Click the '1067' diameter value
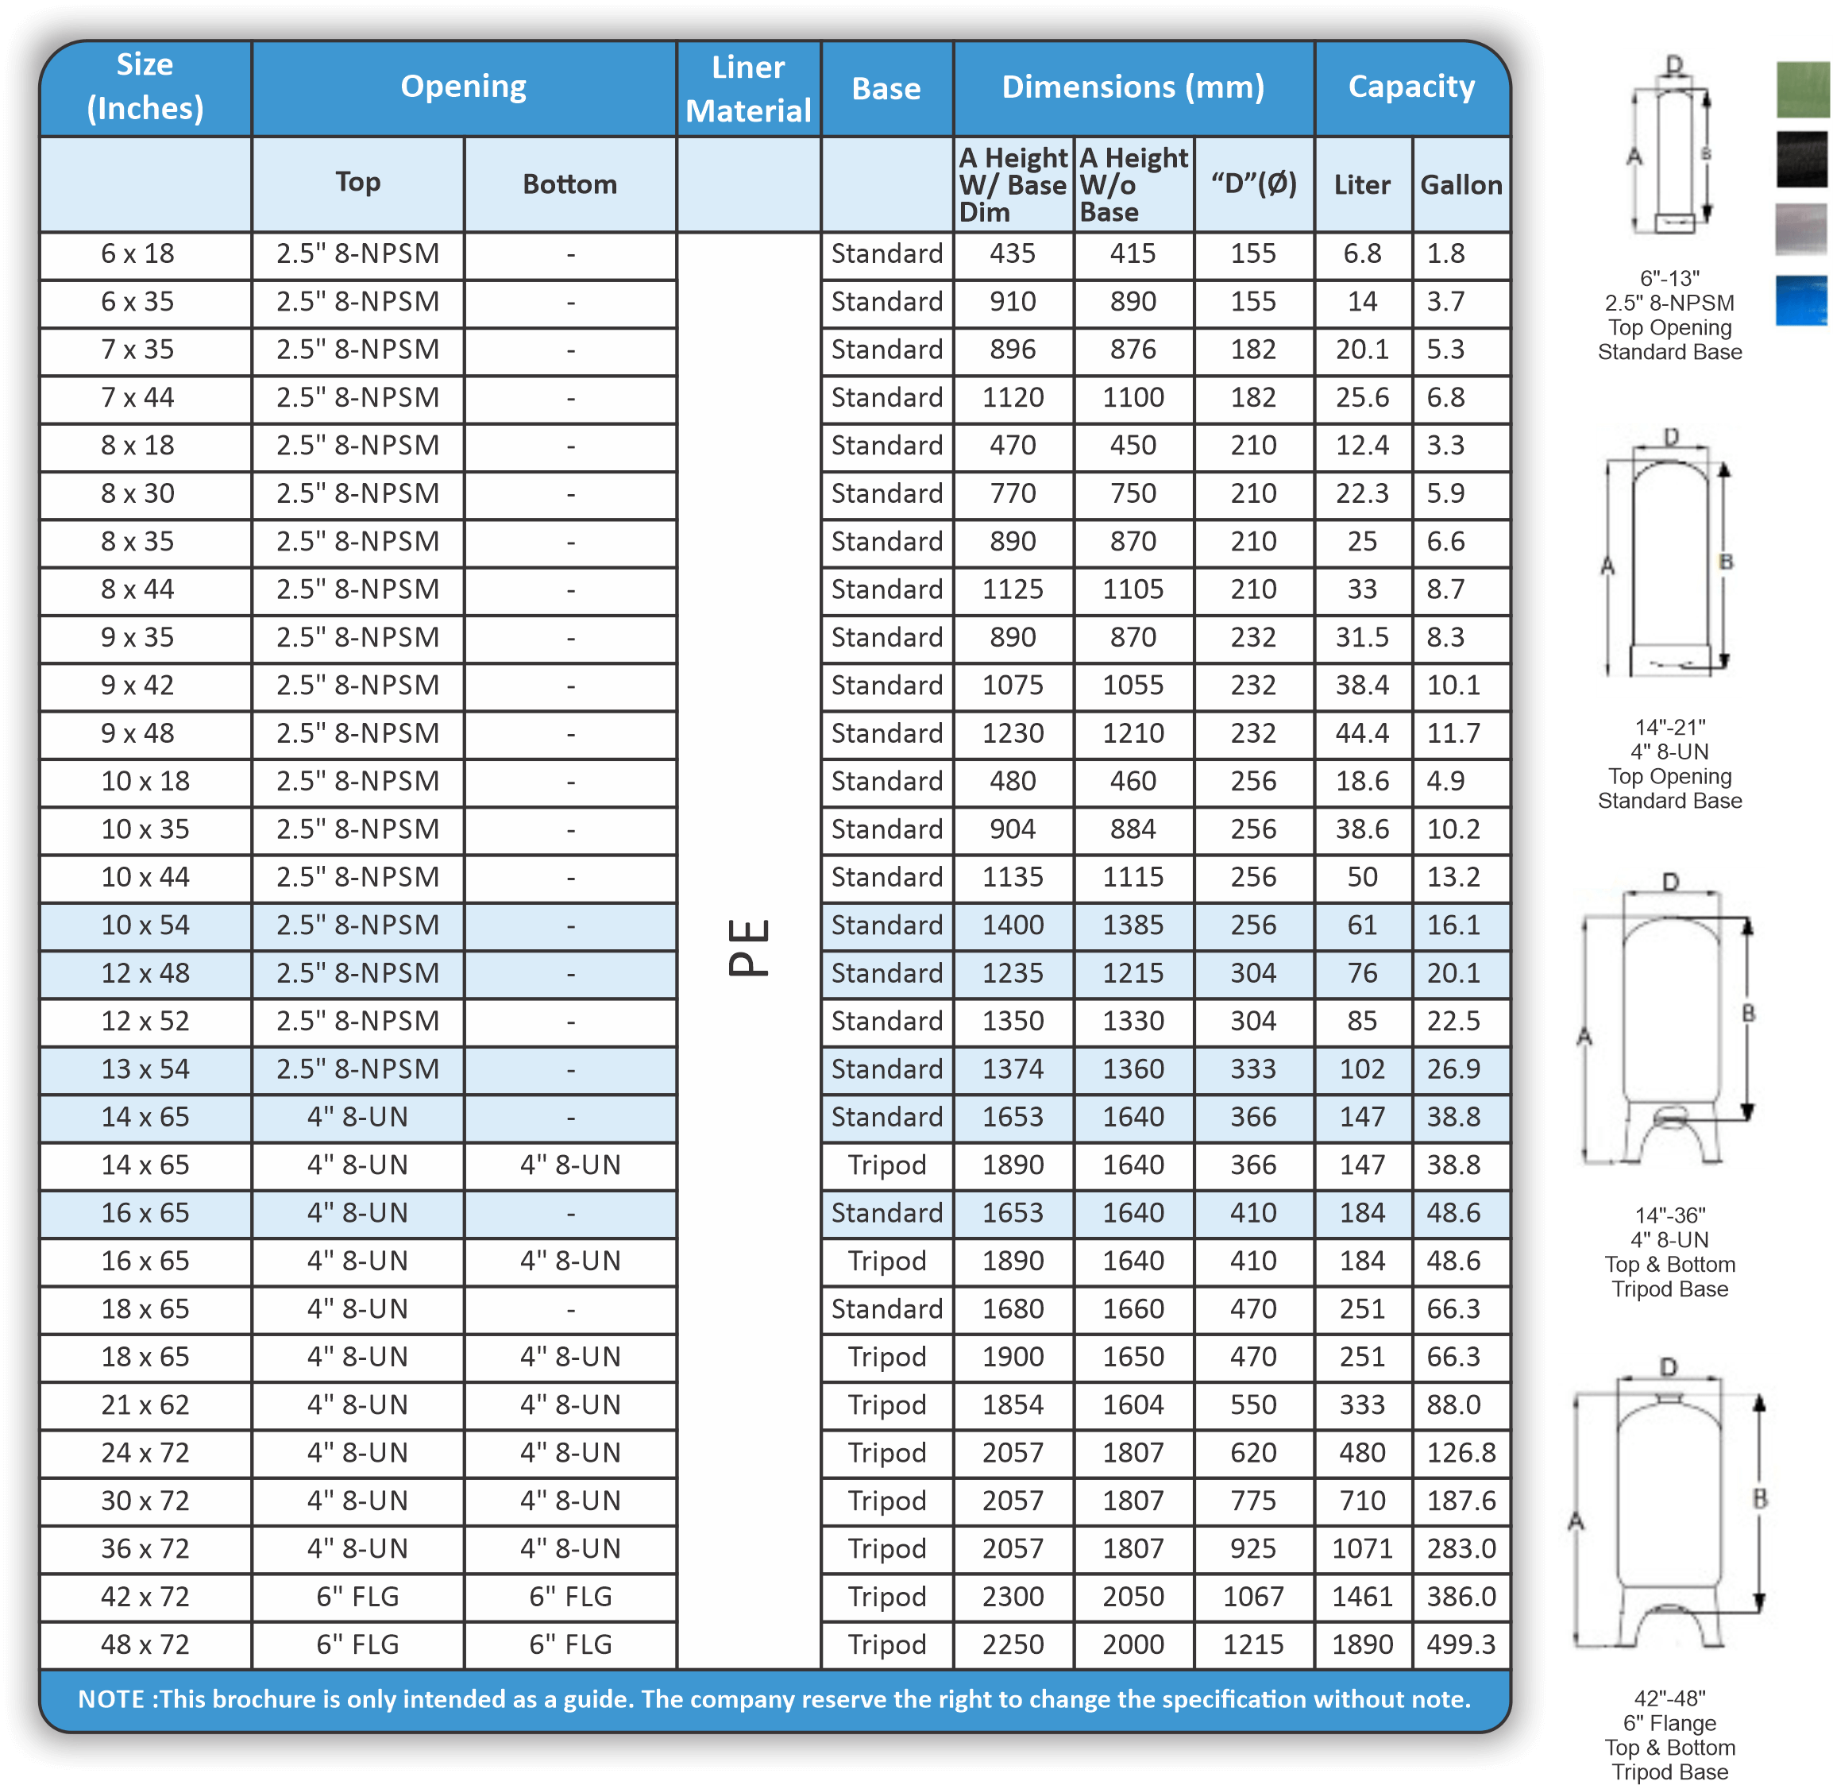The image size is (1833, 1785). pyautogui.click(x=1254, y=1598)
